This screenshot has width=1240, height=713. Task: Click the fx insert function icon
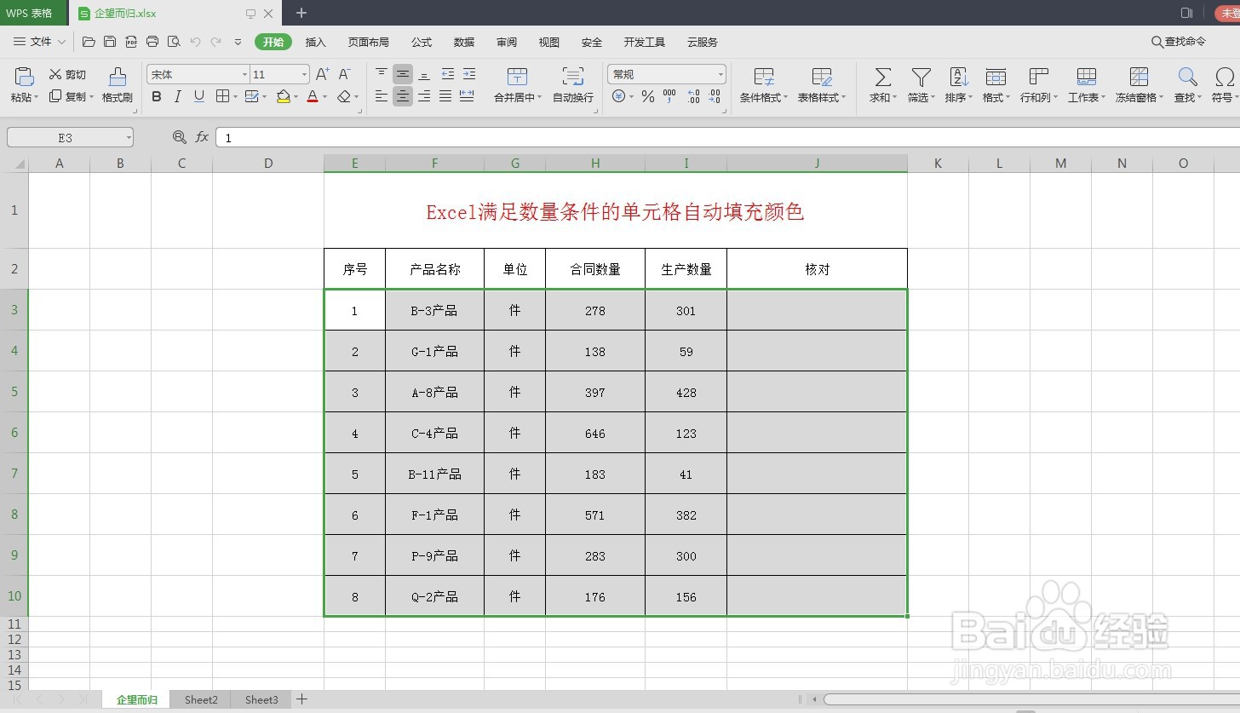[x=202, y=137]
